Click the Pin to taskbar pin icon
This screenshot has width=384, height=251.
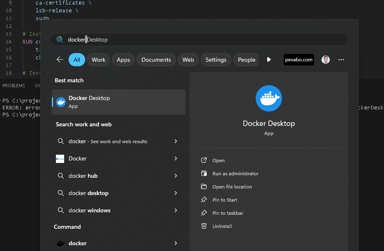point(204,213)
